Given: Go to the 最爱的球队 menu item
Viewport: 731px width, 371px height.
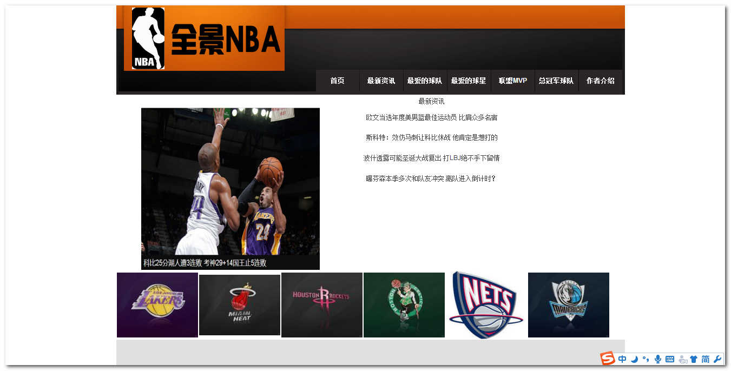Looking at the screenshot, I should pos(425,81).
